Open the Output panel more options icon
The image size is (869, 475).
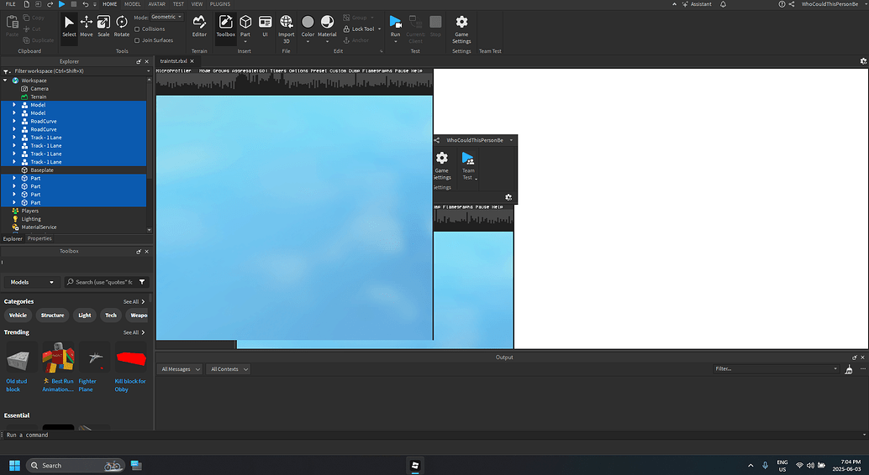click(x=863, y=368)
